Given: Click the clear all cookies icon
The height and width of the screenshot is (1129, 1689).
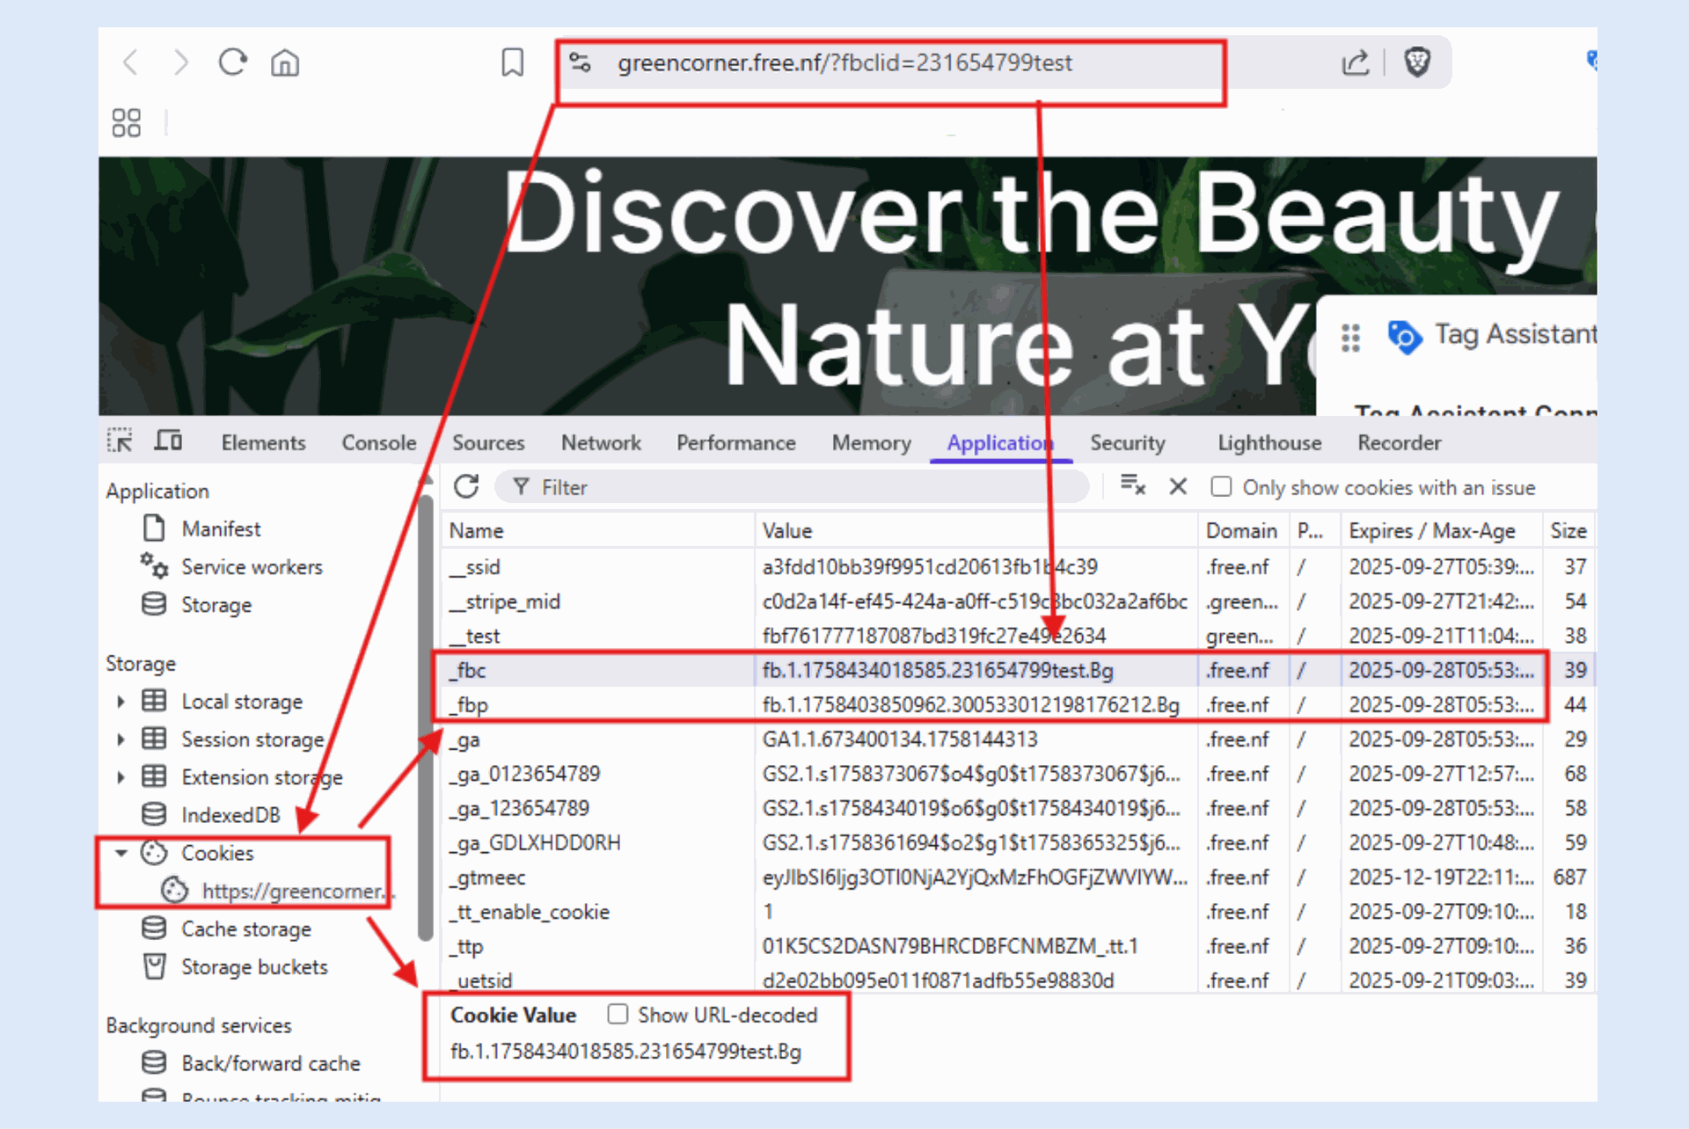Looking at the screenshot, I should 1132,485.
